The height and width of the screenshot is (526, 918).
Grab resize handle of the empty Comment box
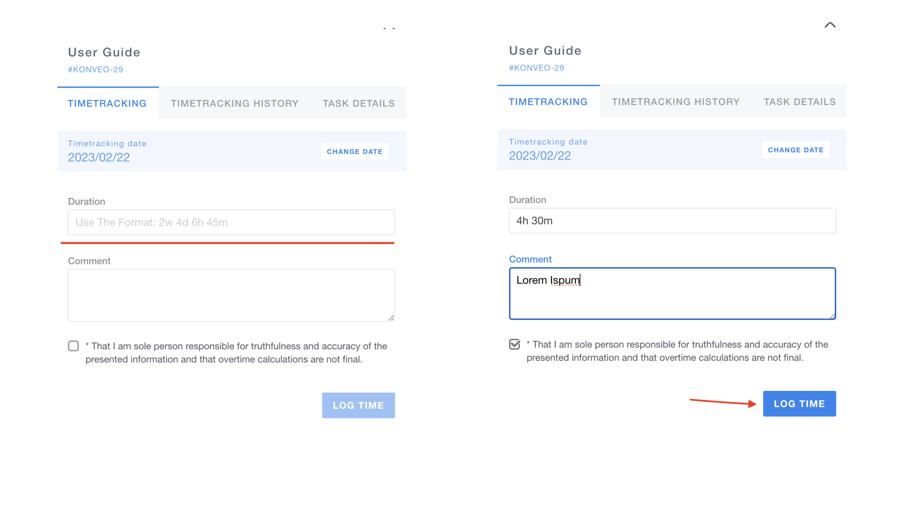pos(391,318)
